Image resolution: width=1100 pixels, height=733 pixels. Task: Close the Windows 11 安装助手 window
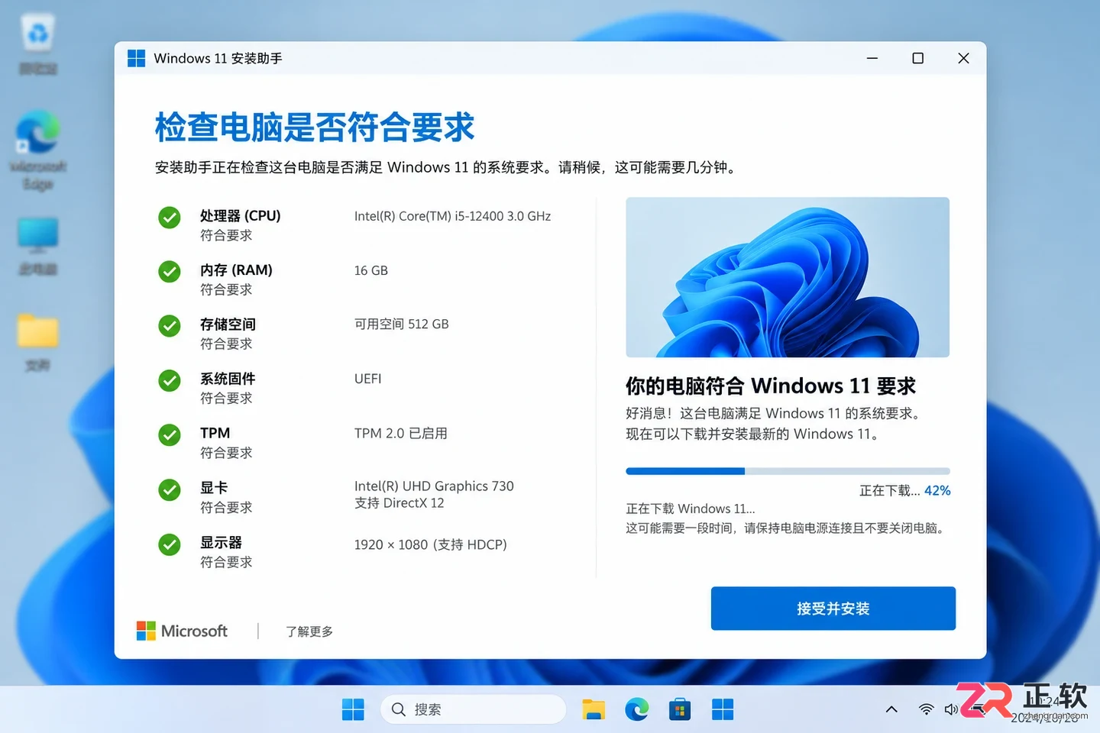pos(963,58)
